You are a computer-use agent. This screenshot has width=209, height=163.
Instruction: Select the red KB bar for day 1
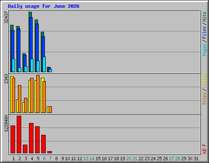click(x=13, y=139)
